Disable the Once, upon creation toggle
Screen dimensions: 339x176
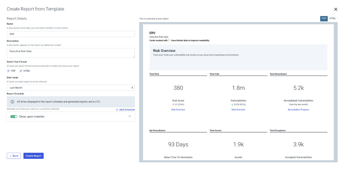pyautogui.click(x=14, y=117)
